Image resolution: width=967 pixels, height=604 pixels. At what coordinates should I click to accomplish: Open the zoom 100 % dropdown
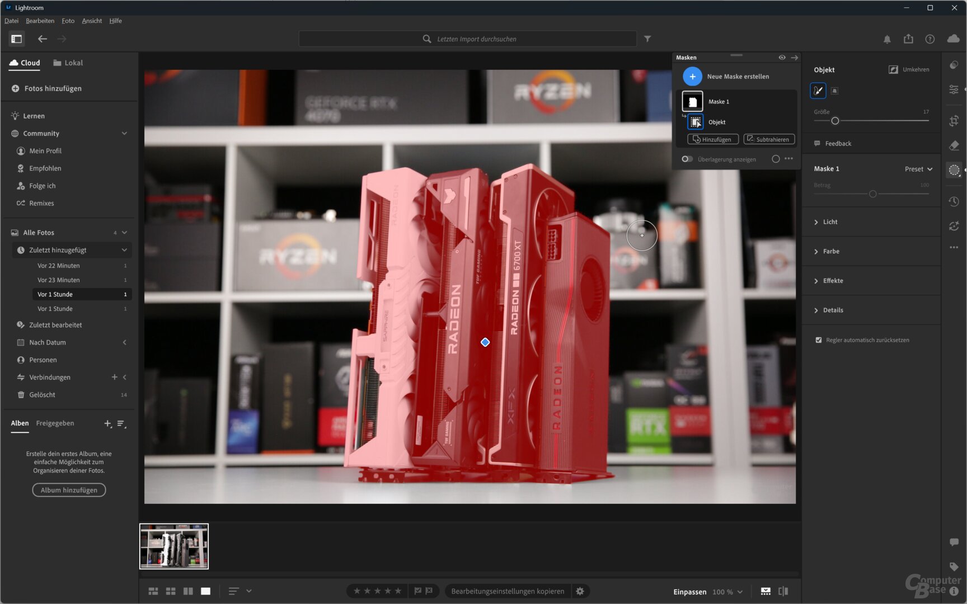click(727, 592)
